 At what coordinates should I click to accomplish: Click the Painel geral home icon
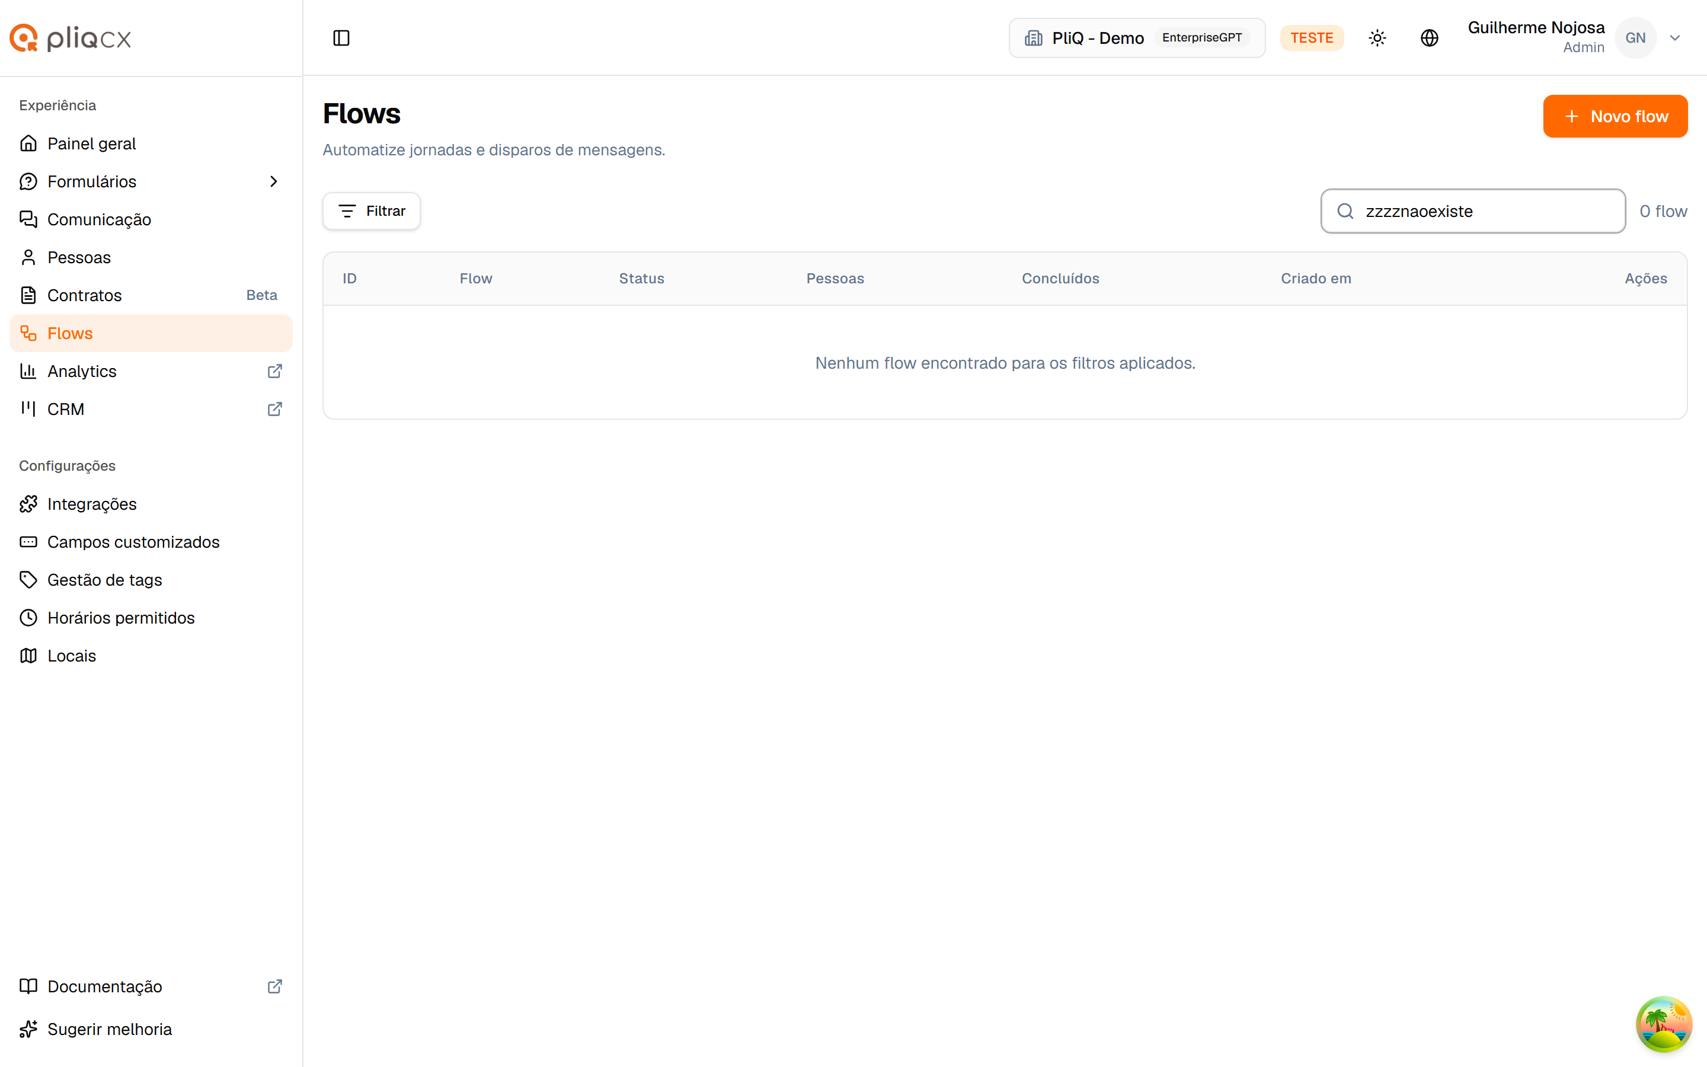pos(28,143)
